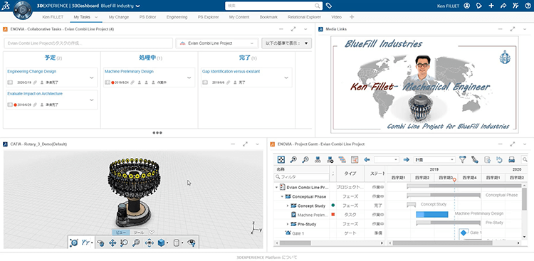Open the Evian Combi Line Project dropdown

pyautogui.click(x=217, y=43)
